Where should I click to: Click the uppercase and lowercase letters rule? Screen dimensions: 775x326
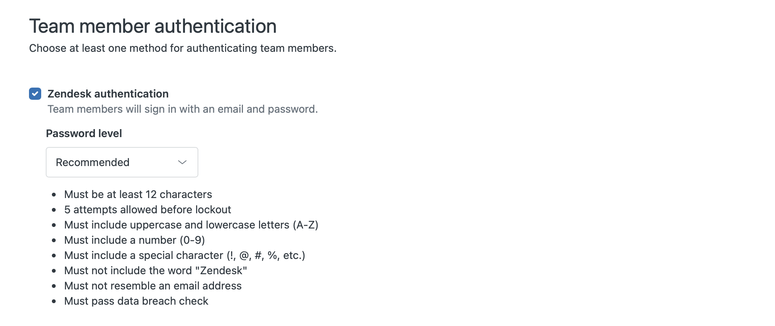tap(191, 225)
